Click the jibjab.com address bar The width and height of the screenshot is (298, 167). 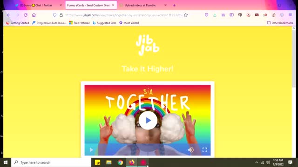pos(123,15)
